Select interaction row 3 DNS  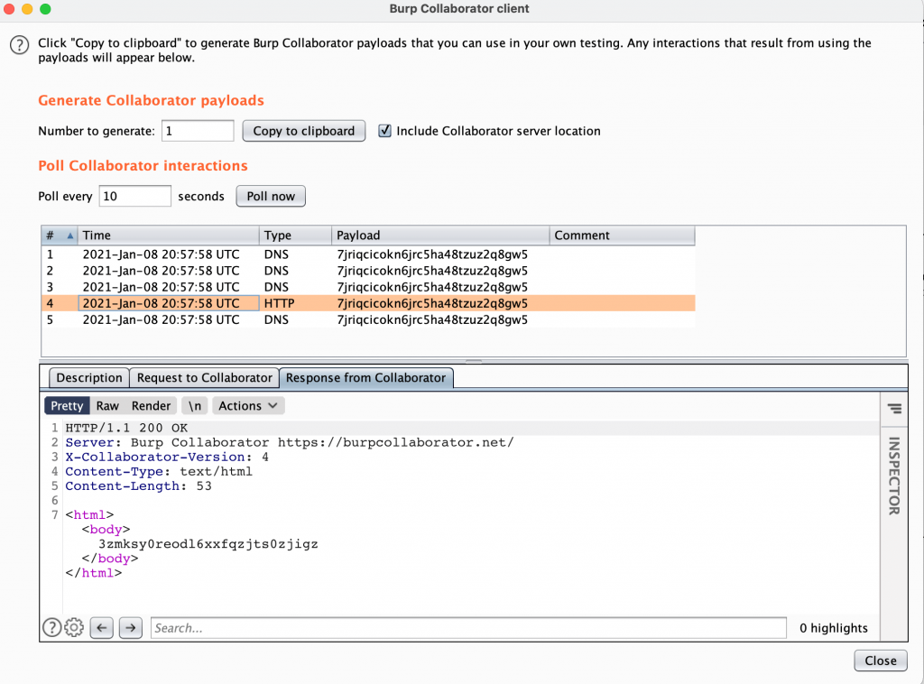click(x=368, y=287)
